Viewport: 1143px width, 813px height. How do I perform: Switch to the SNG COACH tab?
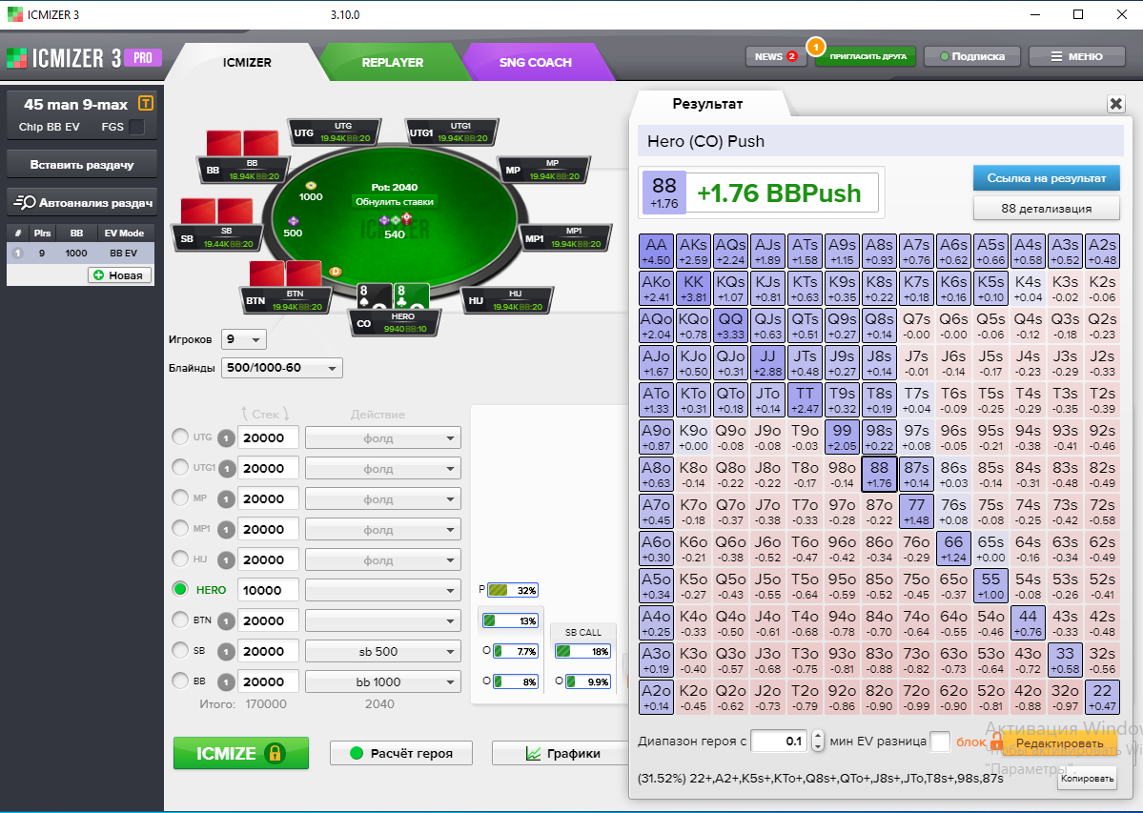535,63
